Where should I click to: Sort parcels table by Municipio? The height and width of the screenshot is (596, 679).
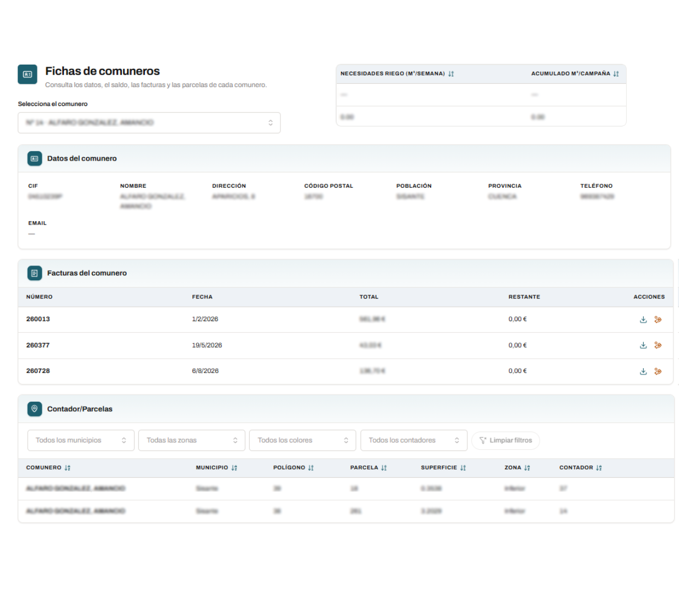coord(234,468)
